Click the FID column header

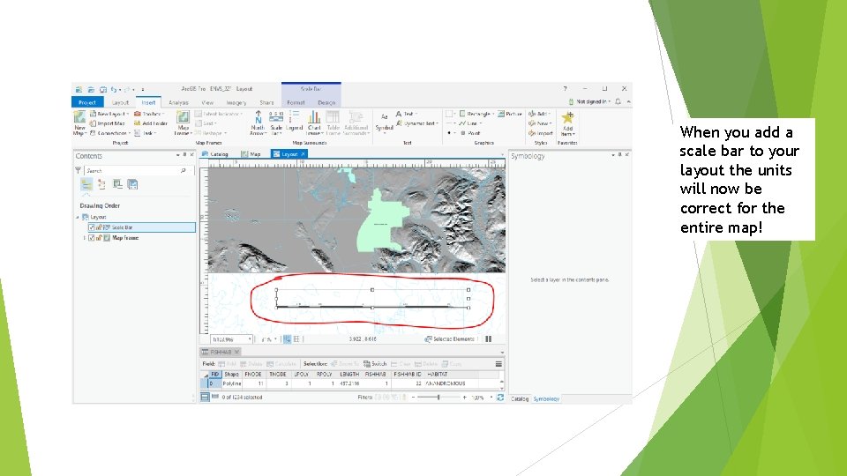pos(215,374)
